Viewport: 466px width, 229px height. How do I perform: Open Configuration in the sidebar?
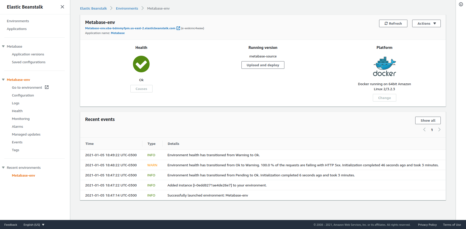(23, 95)
